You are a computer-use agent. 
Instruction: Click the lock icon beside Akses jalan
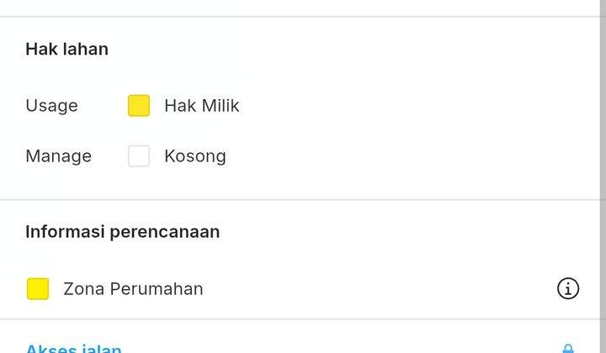(568, 349)
